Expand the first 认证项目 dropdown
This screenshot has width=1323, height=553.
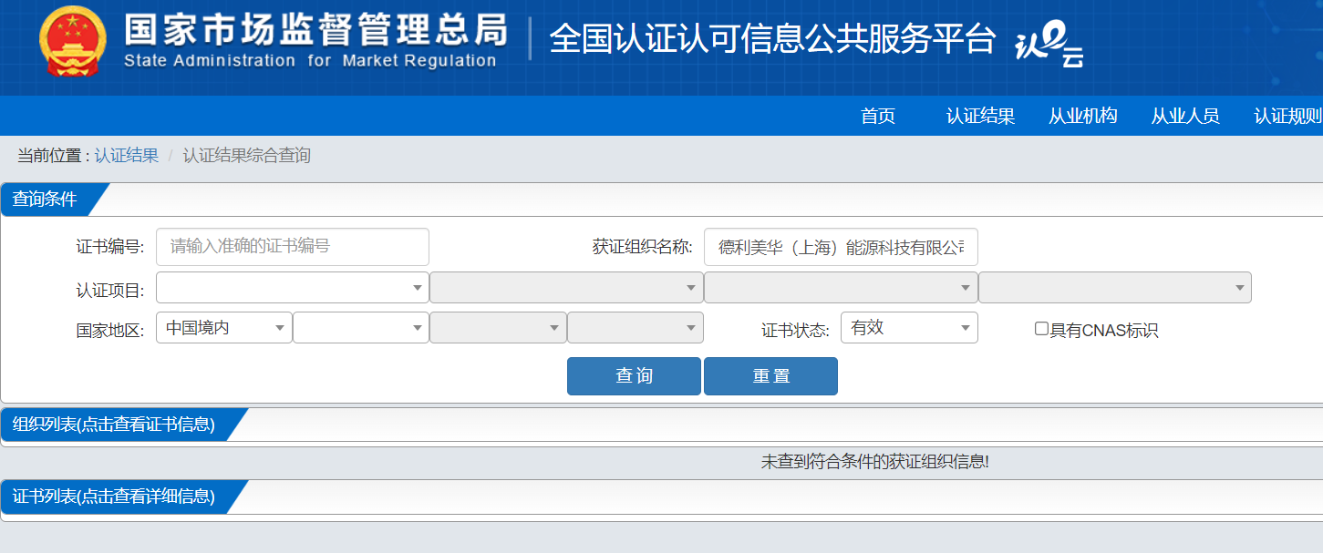(293, 287)
